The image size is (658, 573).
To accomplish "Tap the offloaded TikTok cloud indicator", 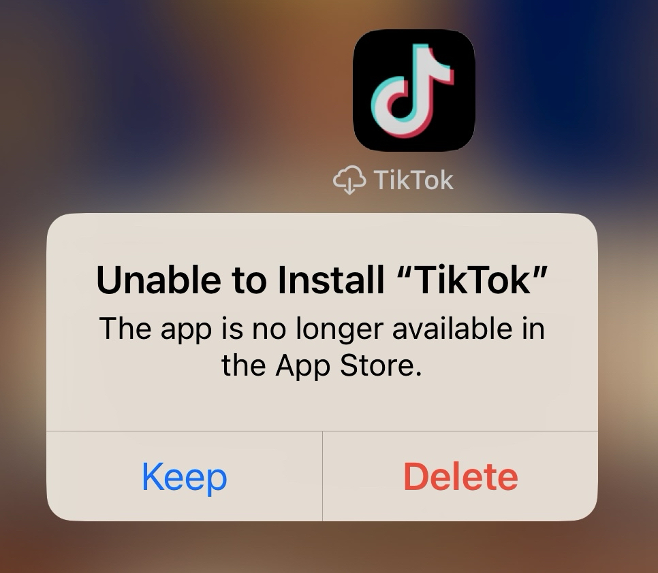I will coord(349,180).
